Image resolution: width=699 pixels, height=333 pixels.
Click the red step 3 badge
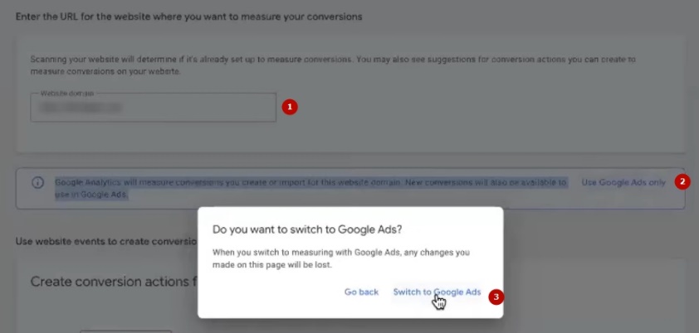[496, 296]
